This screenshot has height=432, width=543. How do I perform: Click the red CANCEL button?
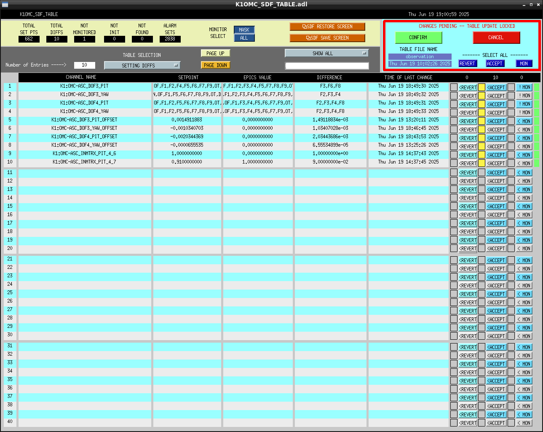coord(496,38)
